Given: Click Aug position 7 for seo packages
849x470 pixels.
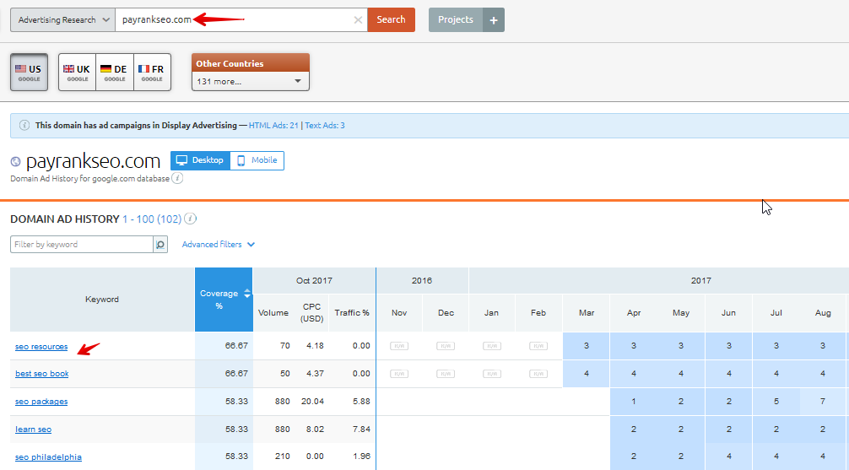Looking at the screenshot, I should click(x=823, y=402).
